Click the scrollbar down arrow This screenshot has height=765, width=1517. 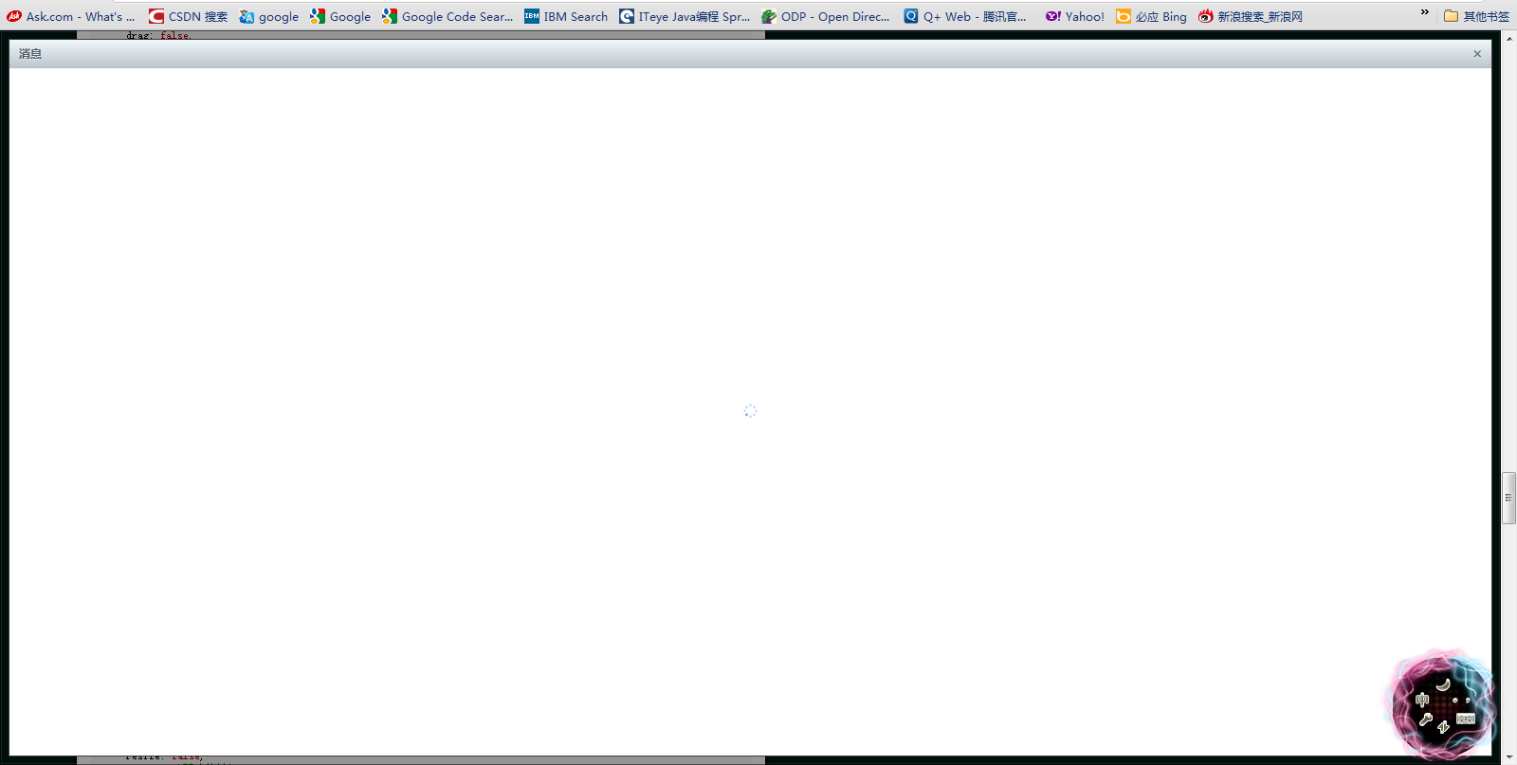[x=1508, y=757]
